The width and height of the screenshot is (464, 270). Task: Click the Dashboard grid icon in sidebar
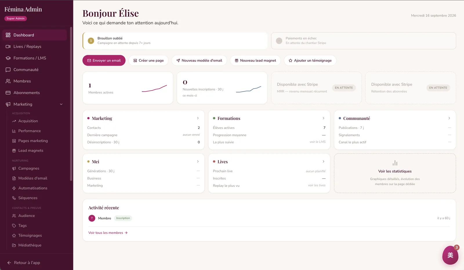pos(8,35)
